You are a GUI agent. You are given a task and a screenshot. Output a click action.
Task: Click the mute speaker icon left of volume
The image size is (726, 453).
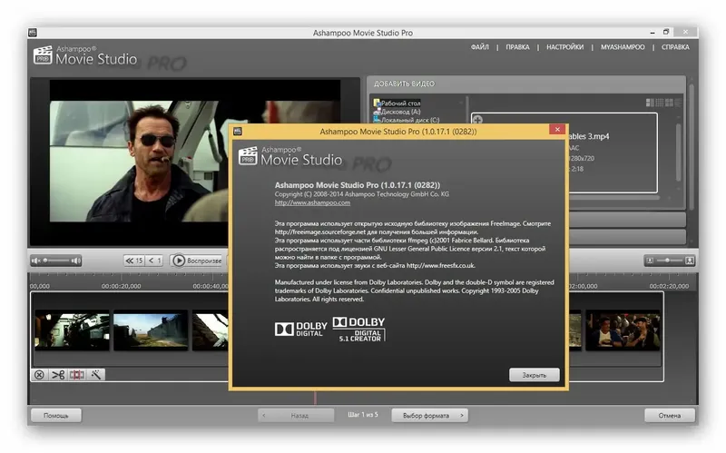(x=35, y=261)
